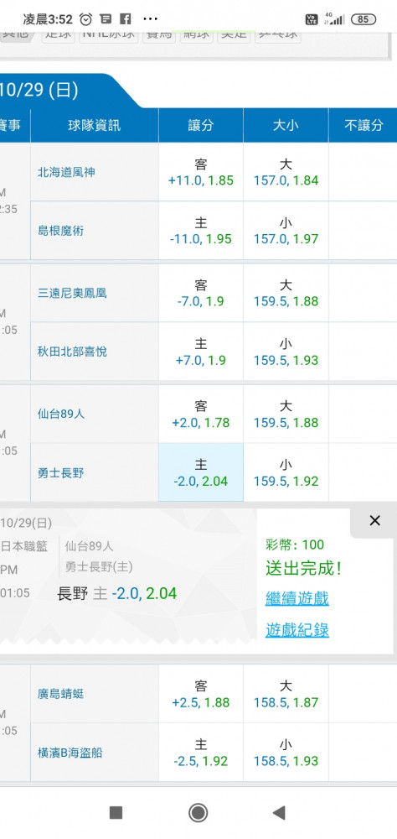This screenshot has height=839, width=397.
Task: Open the 遊戲紀錄 link
Action: click(297, 630)
